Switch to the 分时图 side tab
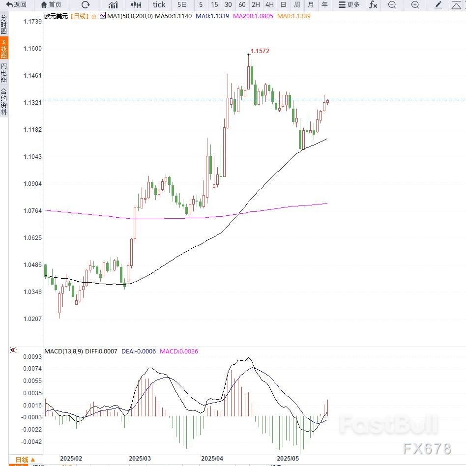This screenshot has height=466, width=466. tap(4, 25)
